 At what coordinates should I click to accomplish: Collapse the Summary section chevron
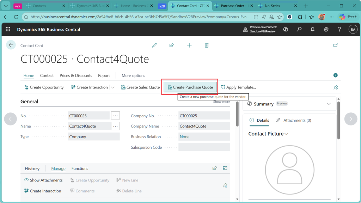point(329,104)
